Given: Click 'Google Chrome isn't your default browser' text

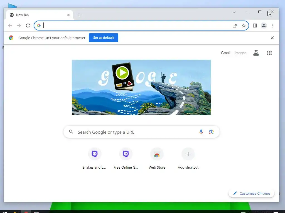Looking at the screenshot, I should (52, 38).
